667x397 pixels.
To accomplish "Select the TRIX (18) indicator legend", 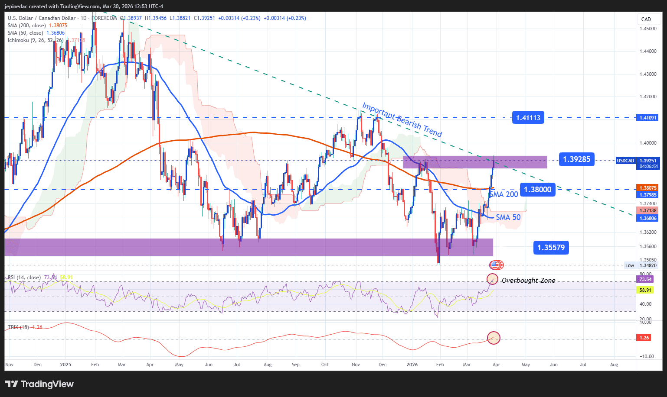I will [18, 327].
